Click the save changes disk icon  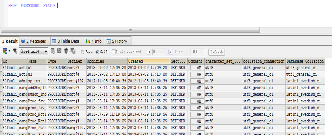[x=60, y=50]
